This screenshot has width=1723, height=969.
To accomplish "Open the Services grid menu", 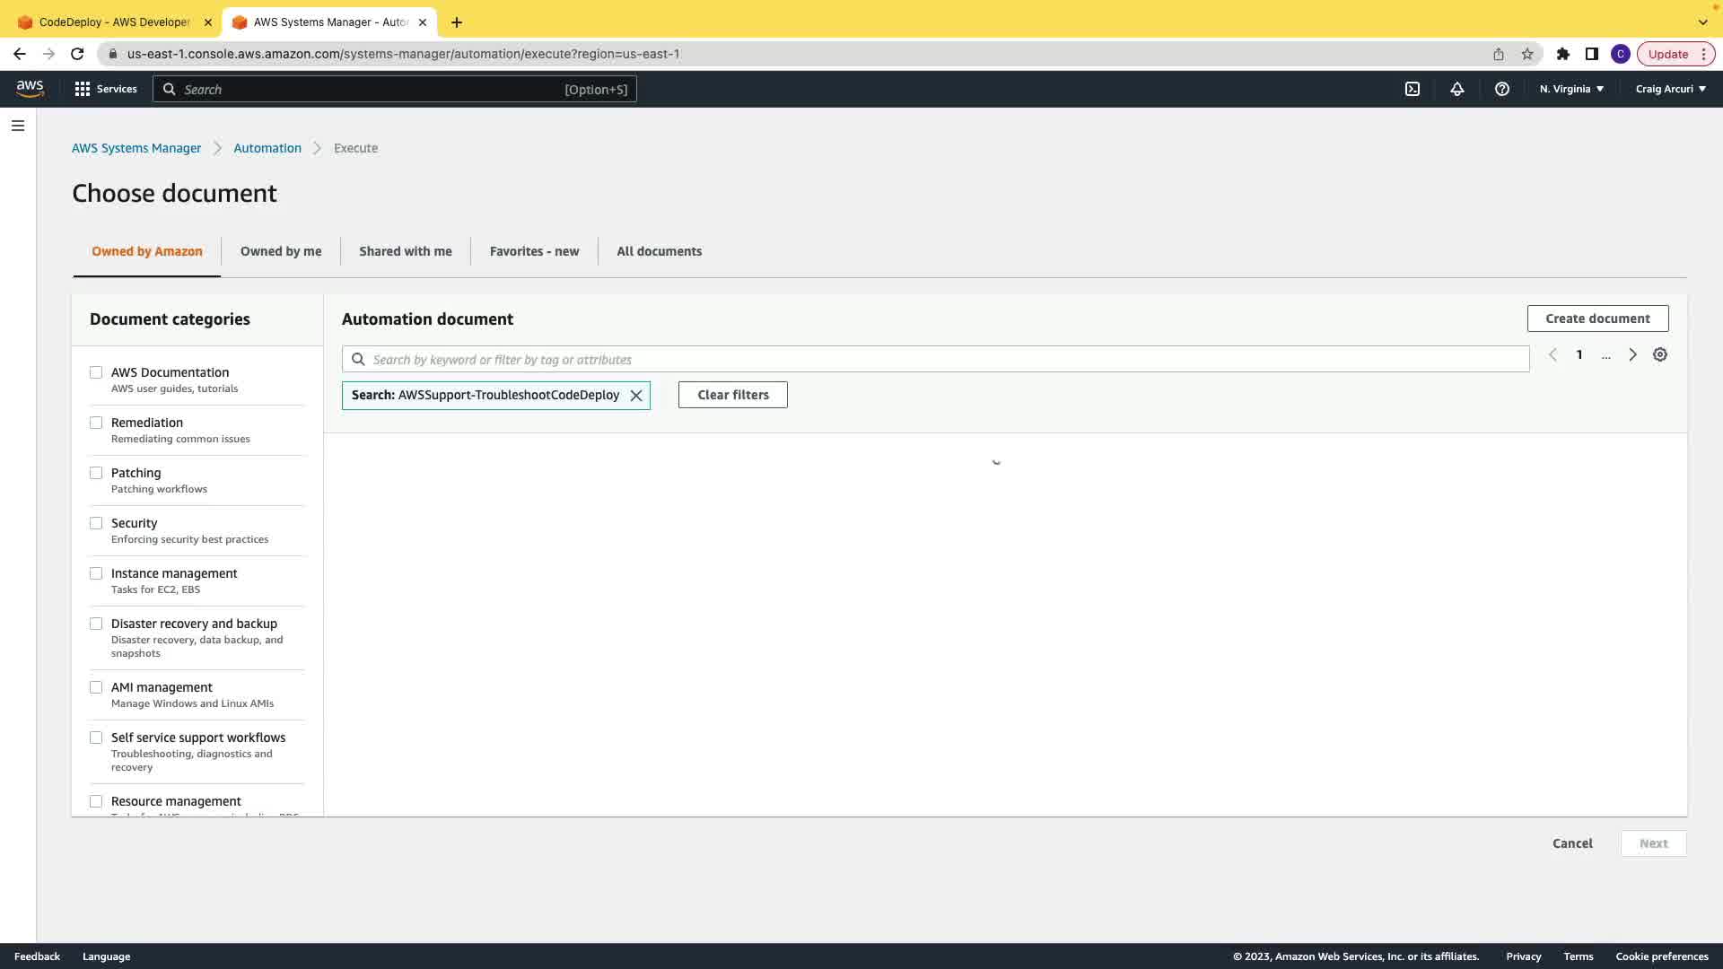I will (106, 89).
